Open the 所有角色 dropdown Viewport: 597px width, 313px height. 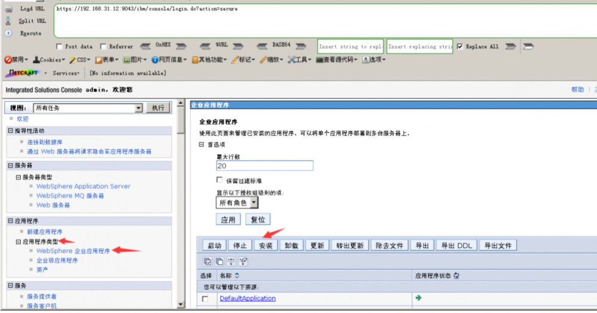[x=254, y=203]
